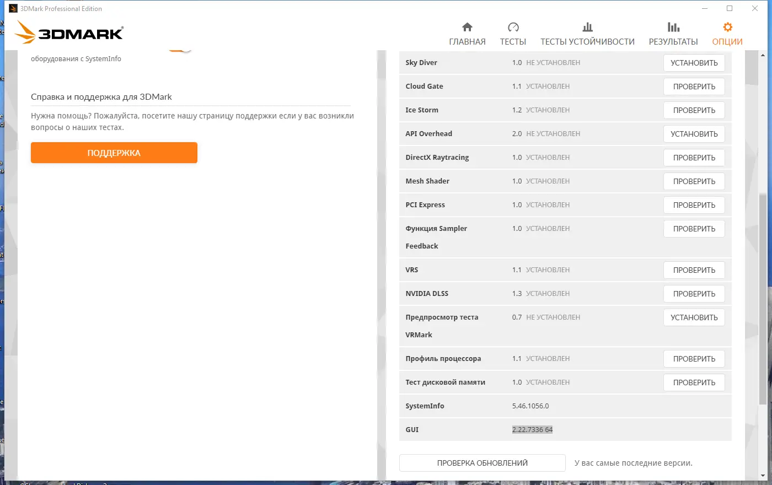Click the 3DMark title bar app icon
Image resolution: width=772 pixels, height=485 pixels.
(x=13, y=8)
